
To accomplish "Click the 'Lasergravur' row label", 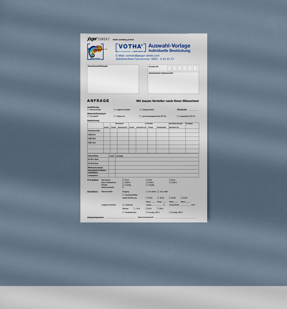I will pos(93,175).
